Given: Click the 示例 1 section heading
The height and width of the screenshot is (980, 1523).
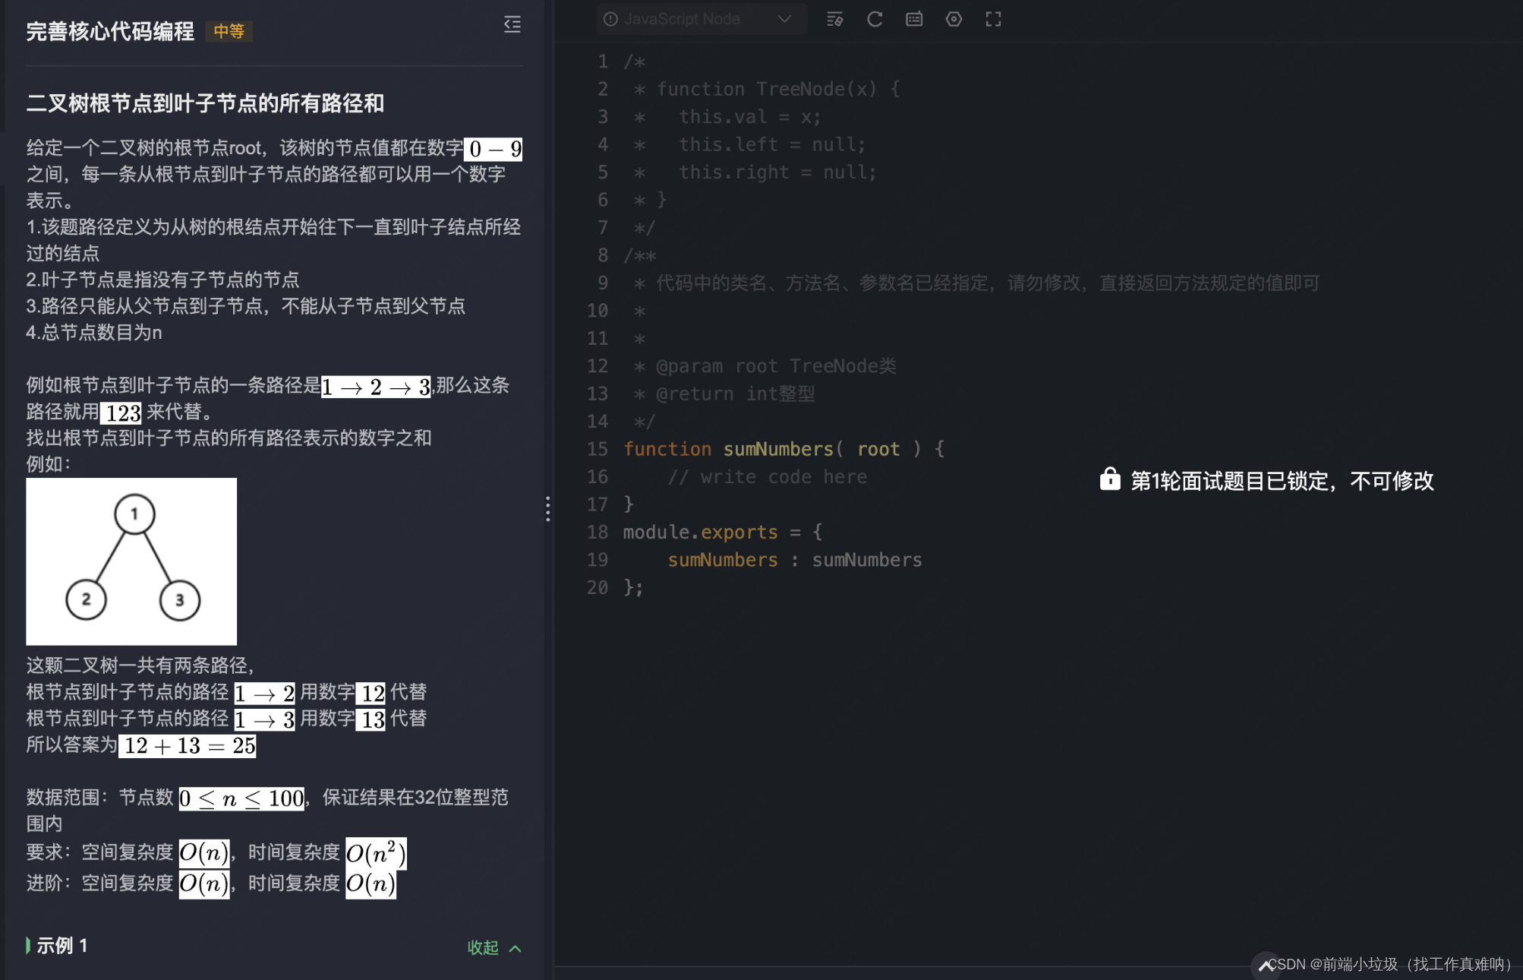Looking at the screenshot, I should click(62, 946).
